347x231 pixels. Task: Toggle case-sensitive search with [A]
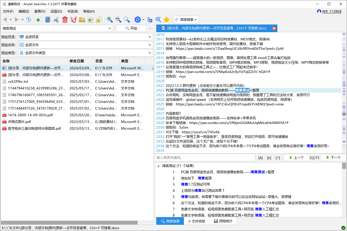click(260, 158)
